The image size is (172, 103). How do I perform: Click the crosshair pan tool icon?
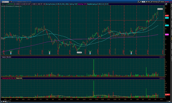tap(2, 101)
